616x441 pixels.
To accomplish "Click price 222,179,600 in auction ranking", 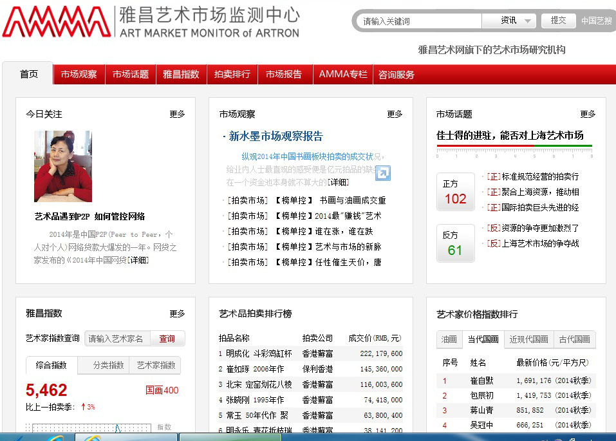I will pyautogui.click(x=382, y=353).
